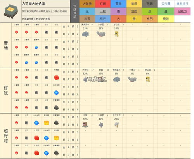Click the Rhyhorn icon under 53%
The width and height of the screenshot is (194, 159).
(x=85, y=34)
